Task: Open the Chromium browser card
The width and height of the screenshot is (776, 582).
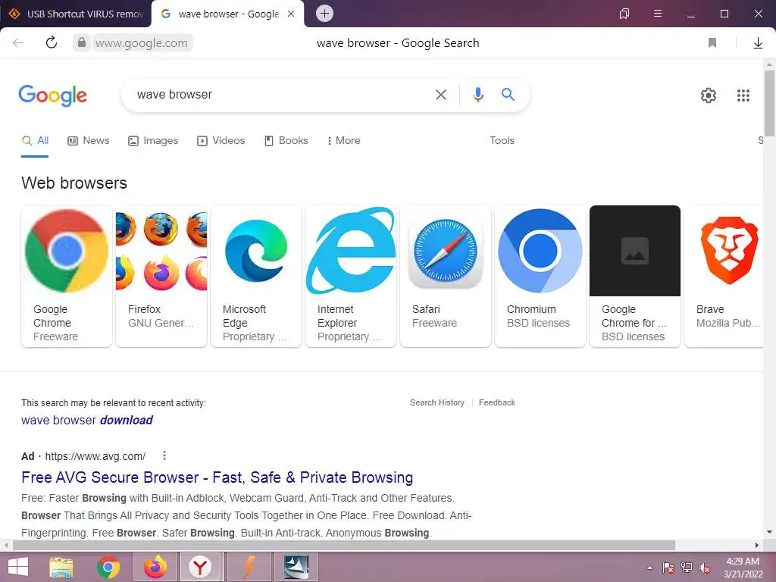Action: tap(540, 276)
